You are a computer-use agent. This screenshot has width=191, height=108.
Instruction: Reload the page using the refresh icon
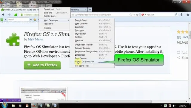[x=137, y=15]
